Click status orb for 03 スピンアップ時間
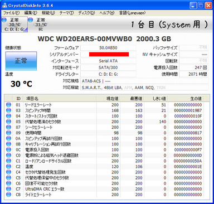This screenshot has height=204, width=214. click(x=8, y=110)
